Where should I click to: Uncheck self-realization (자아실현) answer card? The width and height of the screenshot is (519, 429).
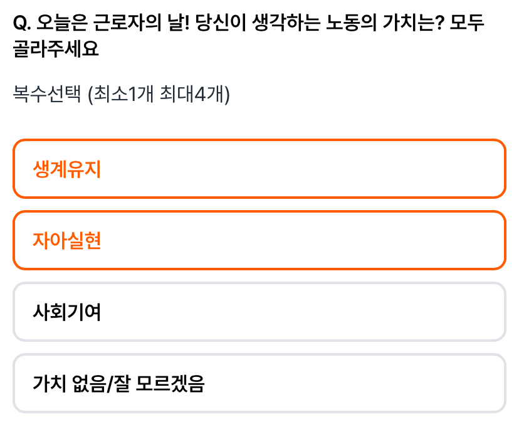coord(259,240)
